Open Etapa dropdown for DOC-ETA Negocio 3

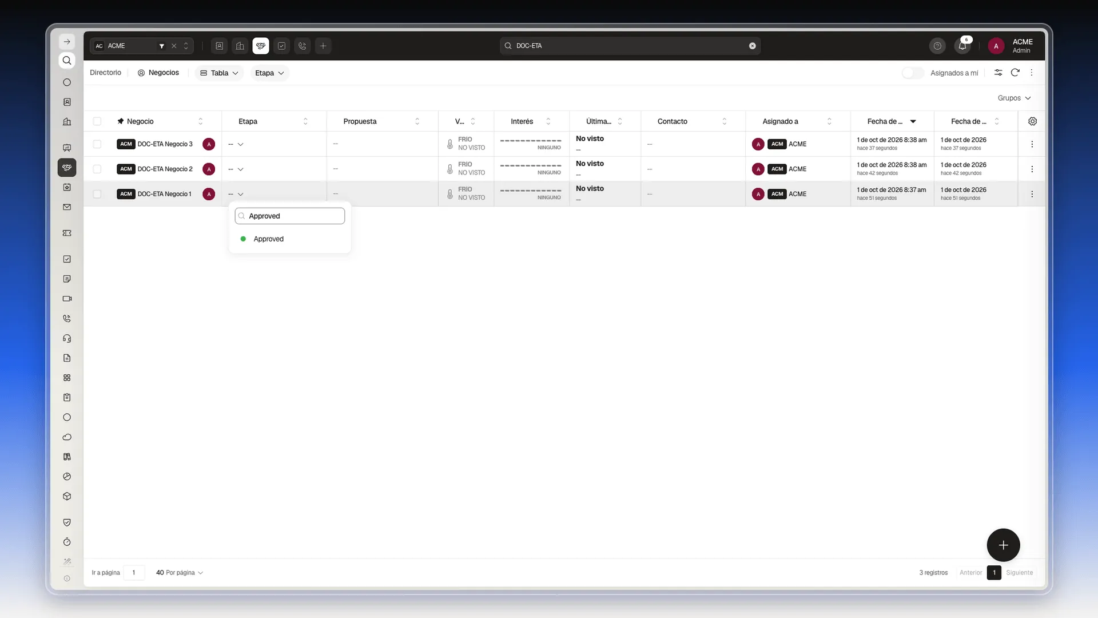236,144
